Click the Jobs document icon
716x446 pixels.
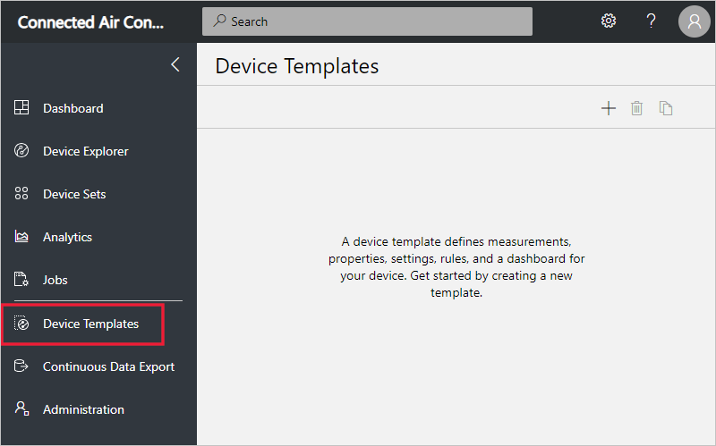[x=21, y=279]
